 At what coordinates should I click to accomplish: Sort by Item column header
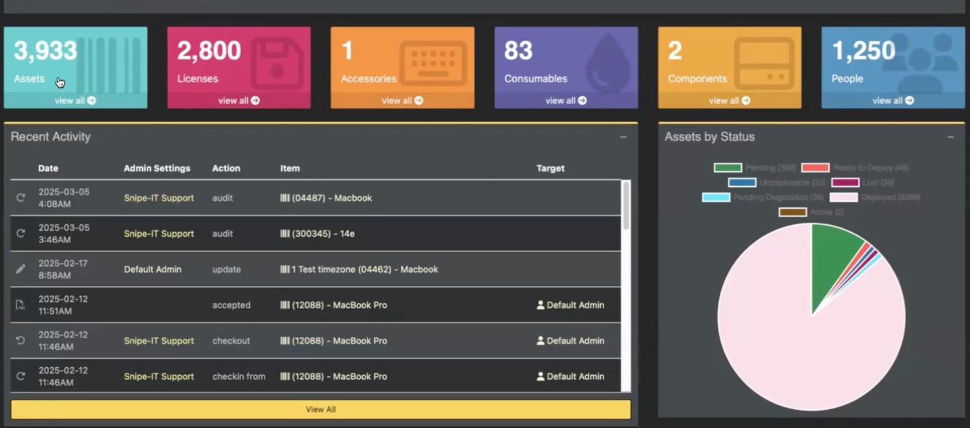[290, 168]
